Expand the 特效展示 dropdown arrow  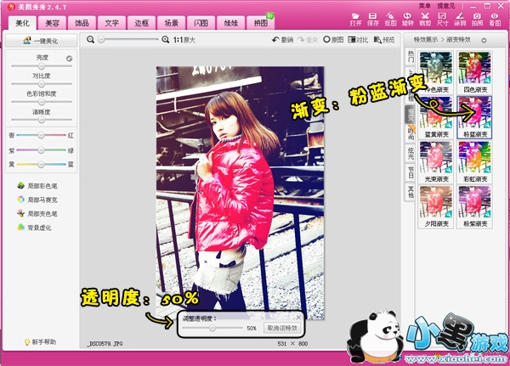pyautogui.click(x=484, y=40)
